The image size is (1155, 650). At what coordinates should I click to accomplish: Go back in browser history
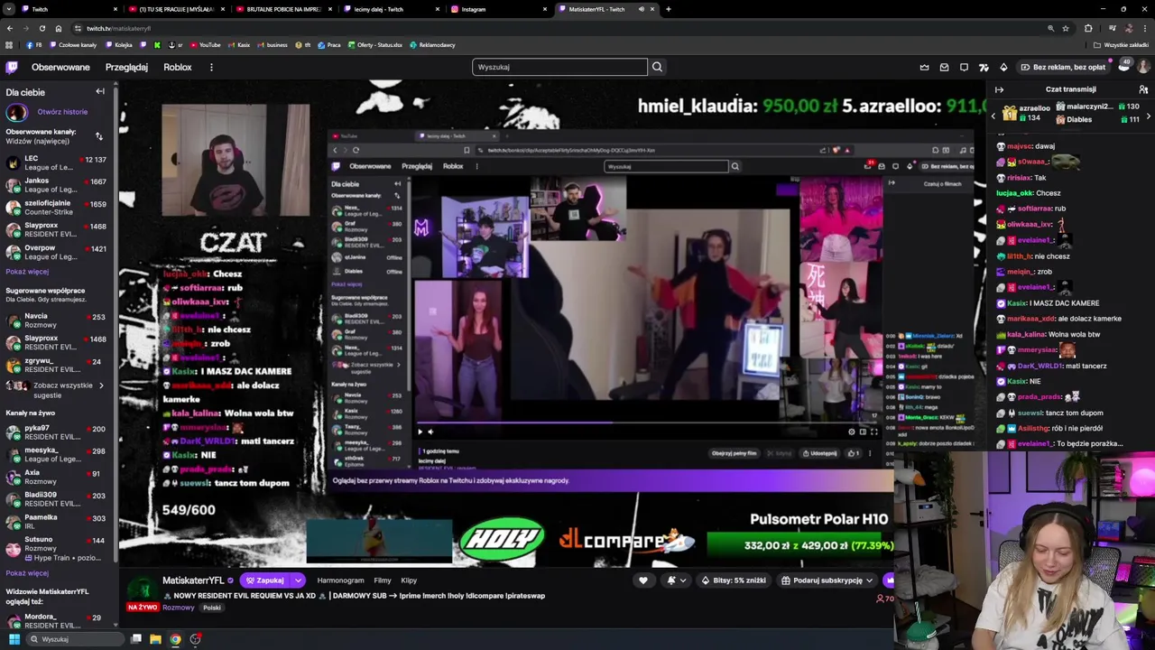pos(9,28)
